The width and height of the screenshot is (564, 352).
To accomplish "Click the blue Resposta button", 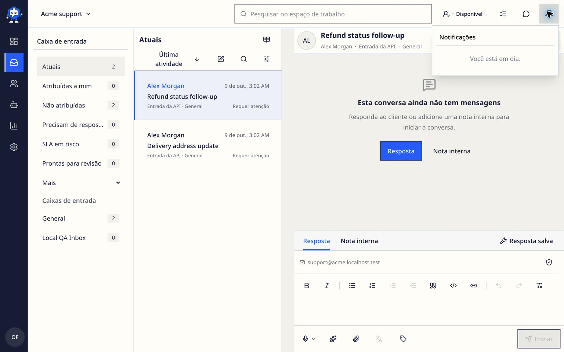I will tap(401, 151).
